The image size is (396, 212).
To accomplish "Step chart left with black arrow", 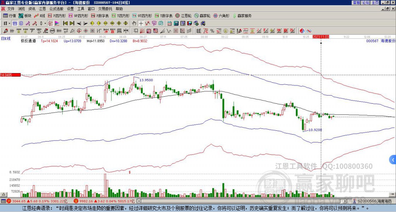I will point(79,24).
